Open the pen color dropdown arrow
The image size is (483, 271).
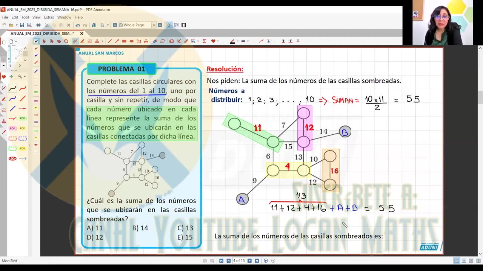[238, 41]
